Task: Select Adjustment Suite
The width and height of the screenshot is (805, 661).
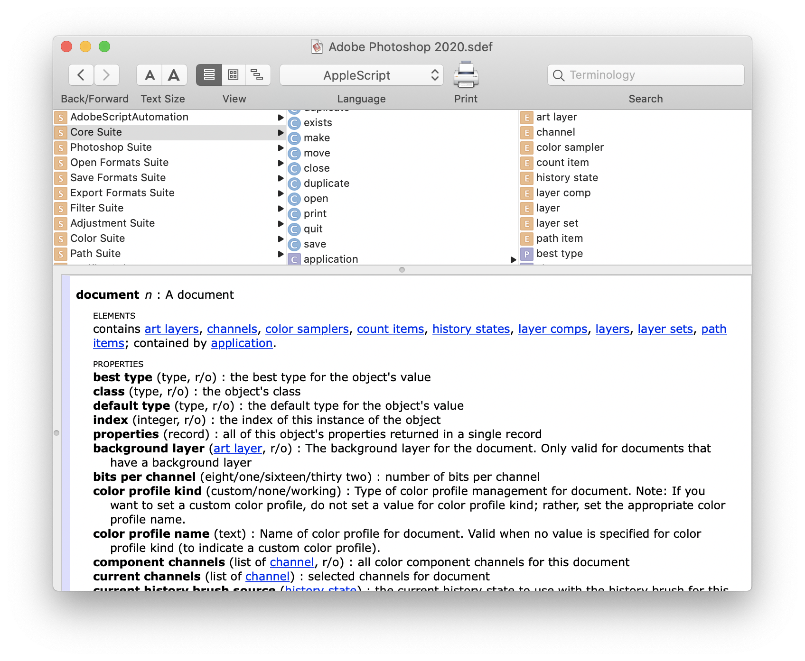Action: [169, 223]
